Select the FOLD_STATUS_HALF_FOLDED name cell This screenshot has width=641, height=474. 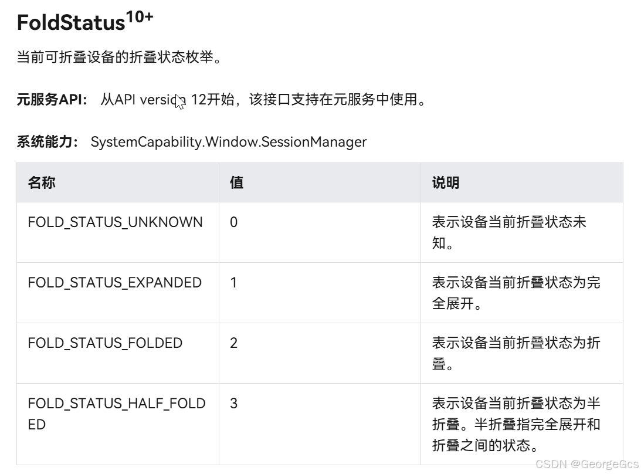click(116, 414)
